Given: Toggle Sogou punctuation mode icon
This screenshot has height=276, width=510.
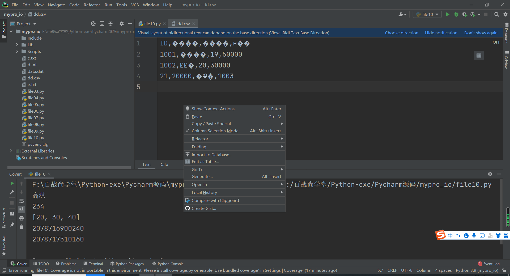Looking at the screenshot, I should (458, 235).
